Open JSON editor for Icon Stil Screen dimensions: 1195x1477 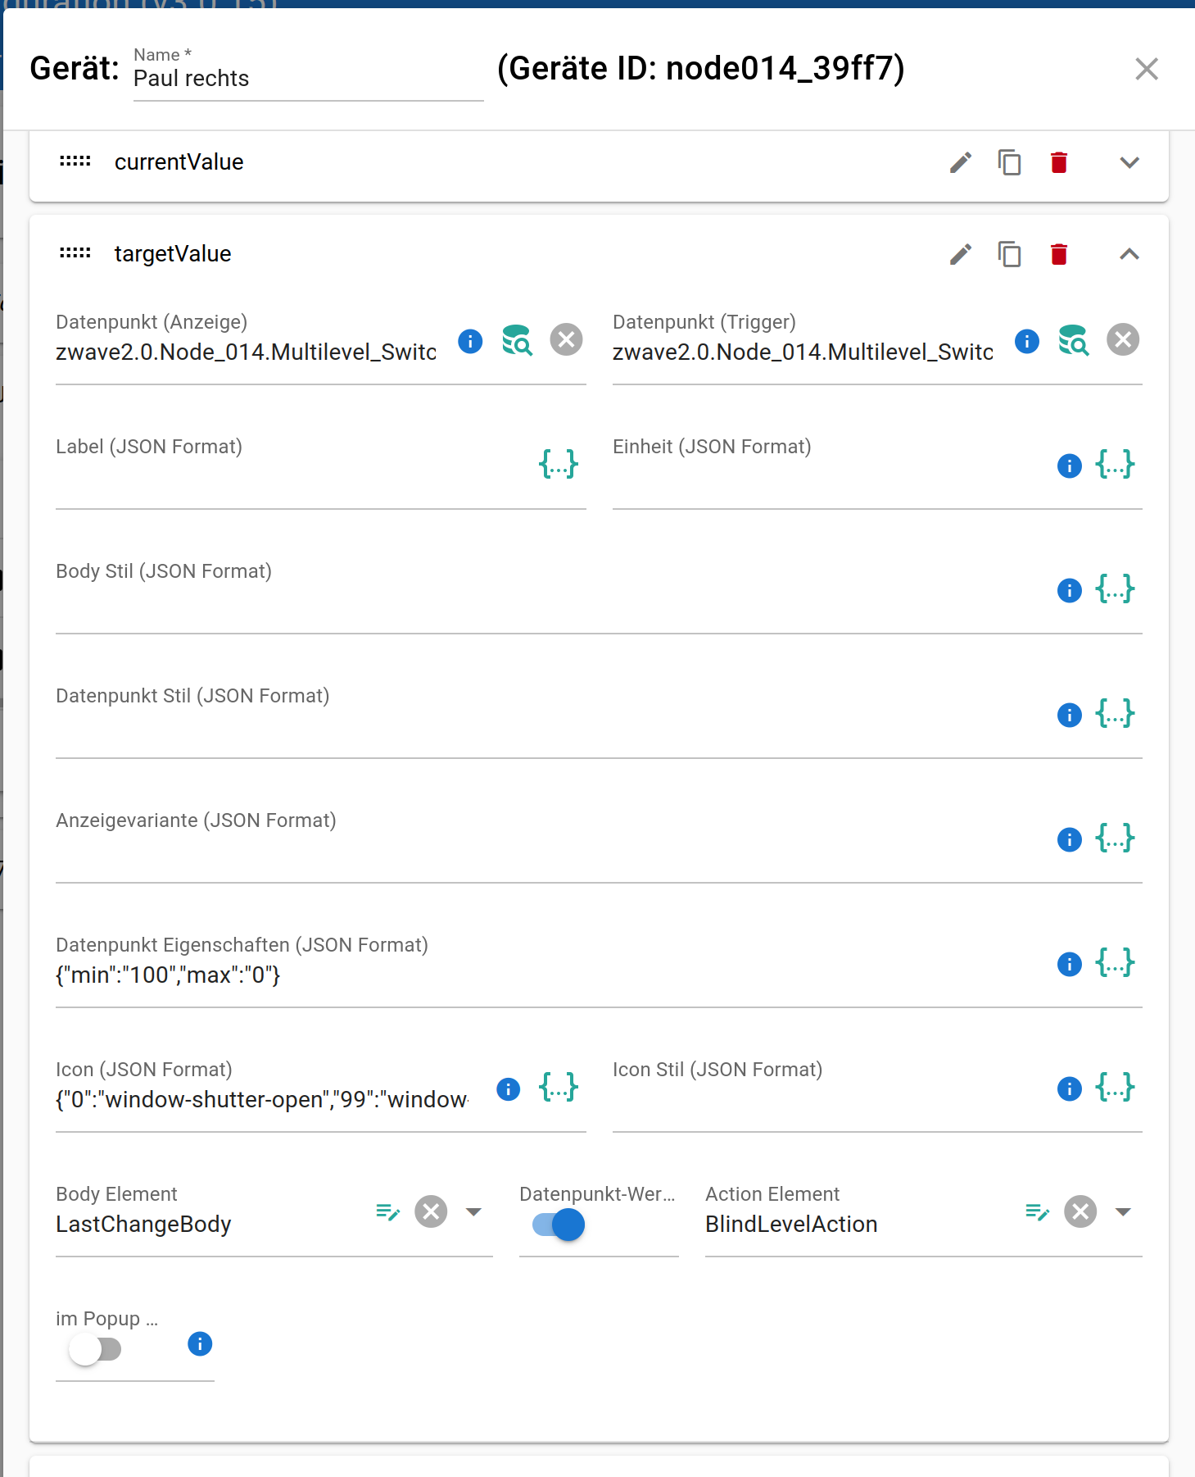click(x=1115, y=1087)
